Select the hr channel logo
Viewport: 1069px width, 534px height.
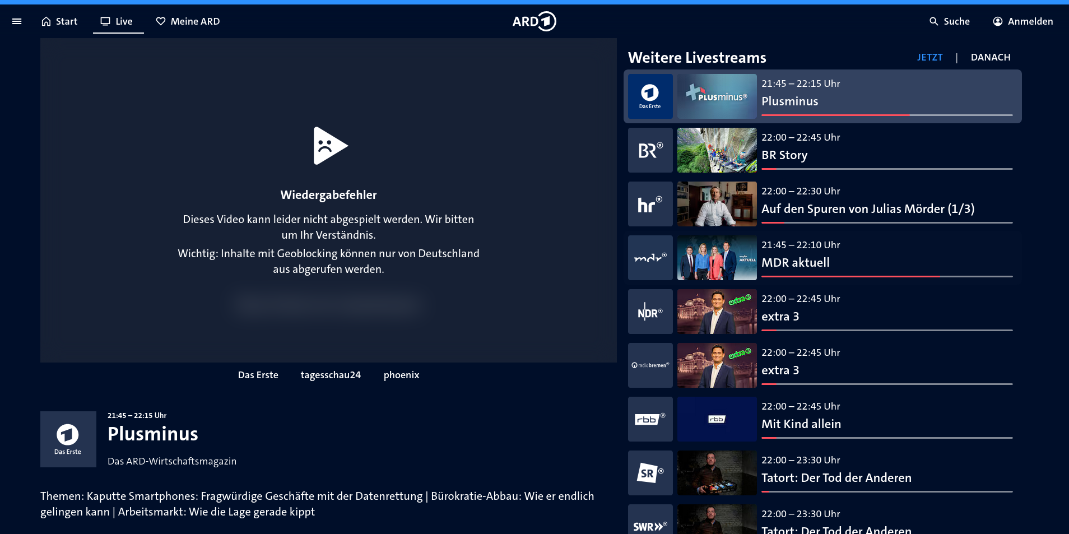(x=650, y=204)
